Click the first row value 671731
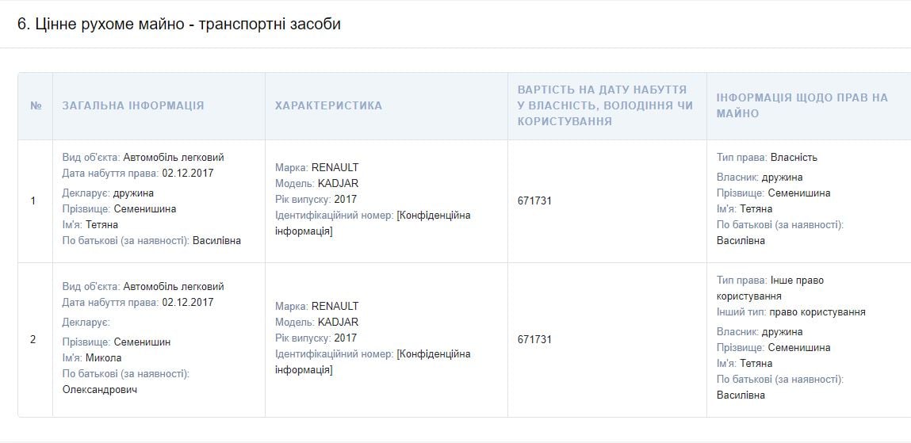Image resolution: width=911 pixels, height=443 pixels. point(534,200)
